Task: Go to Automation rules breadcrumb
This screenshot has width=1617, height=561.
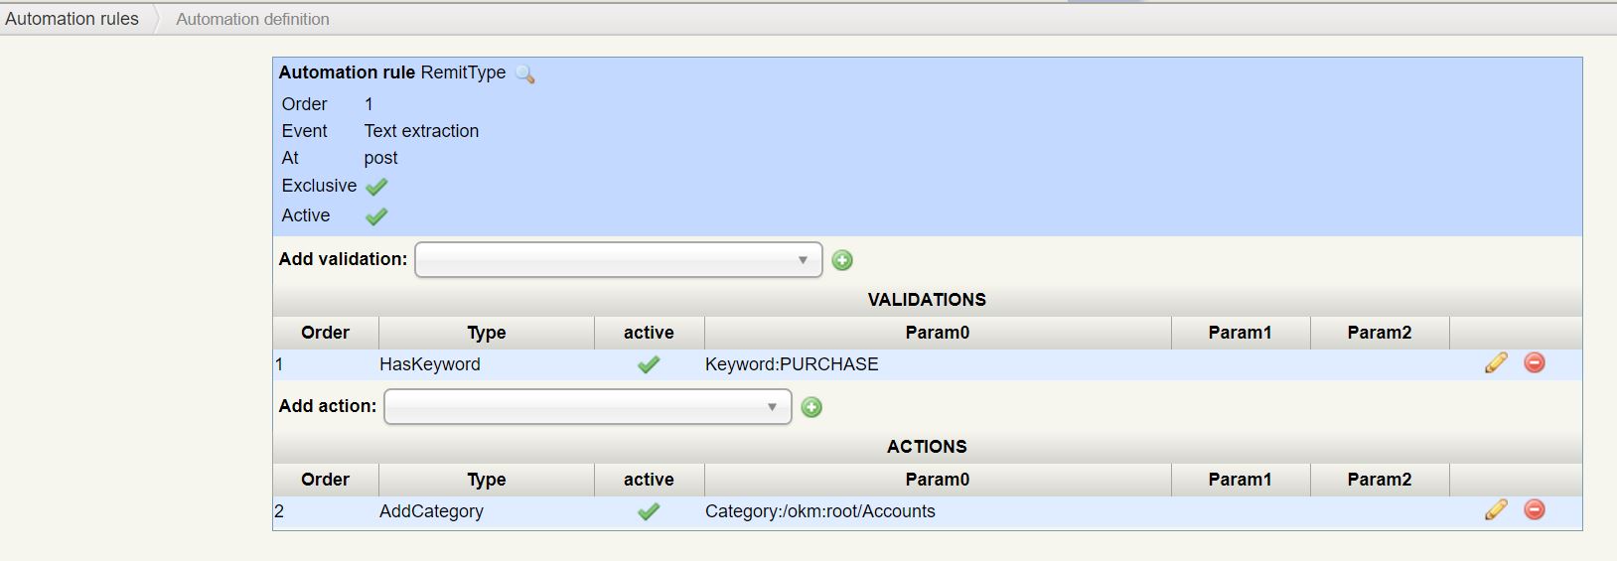Action: tap(72, 19)
